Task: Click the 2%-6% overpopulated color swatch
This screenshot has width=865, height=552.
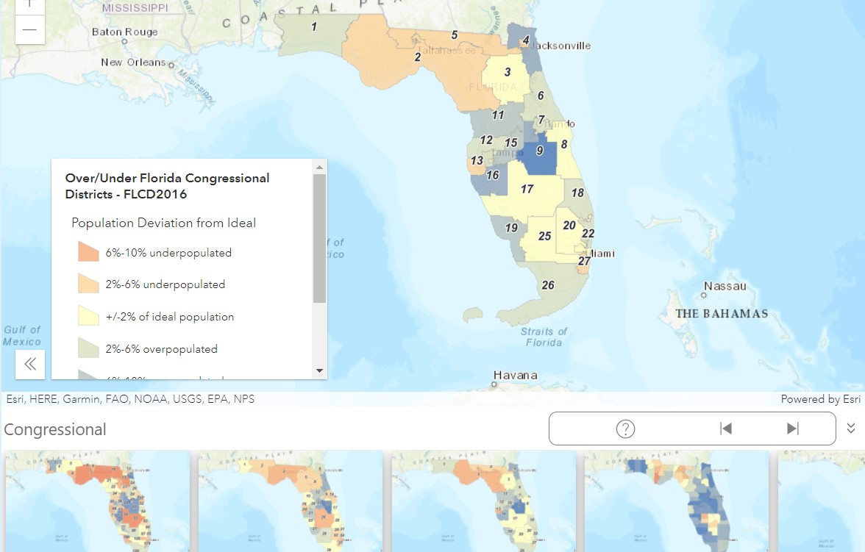Action: [x=88, y=348]
